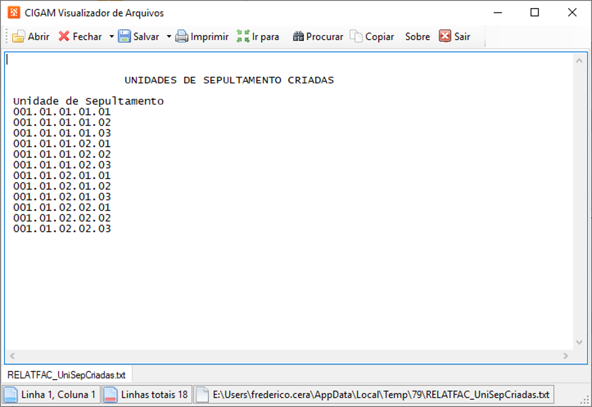The width and height of the screenshot is (592, 407).
Task: Click the red page icon beside Linhas totais
Action: pyautogui.click(x=110, y=394)
